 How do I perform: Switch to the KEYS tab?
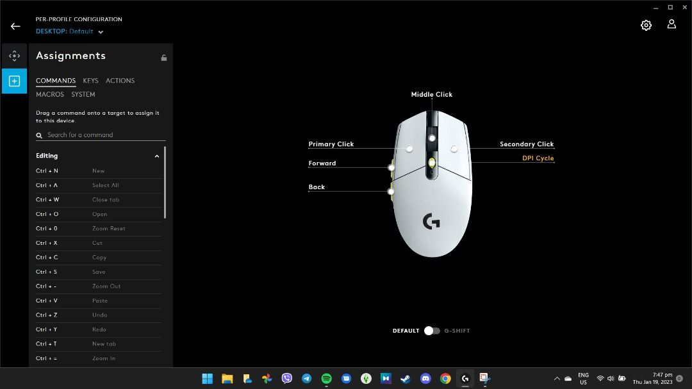90,81
